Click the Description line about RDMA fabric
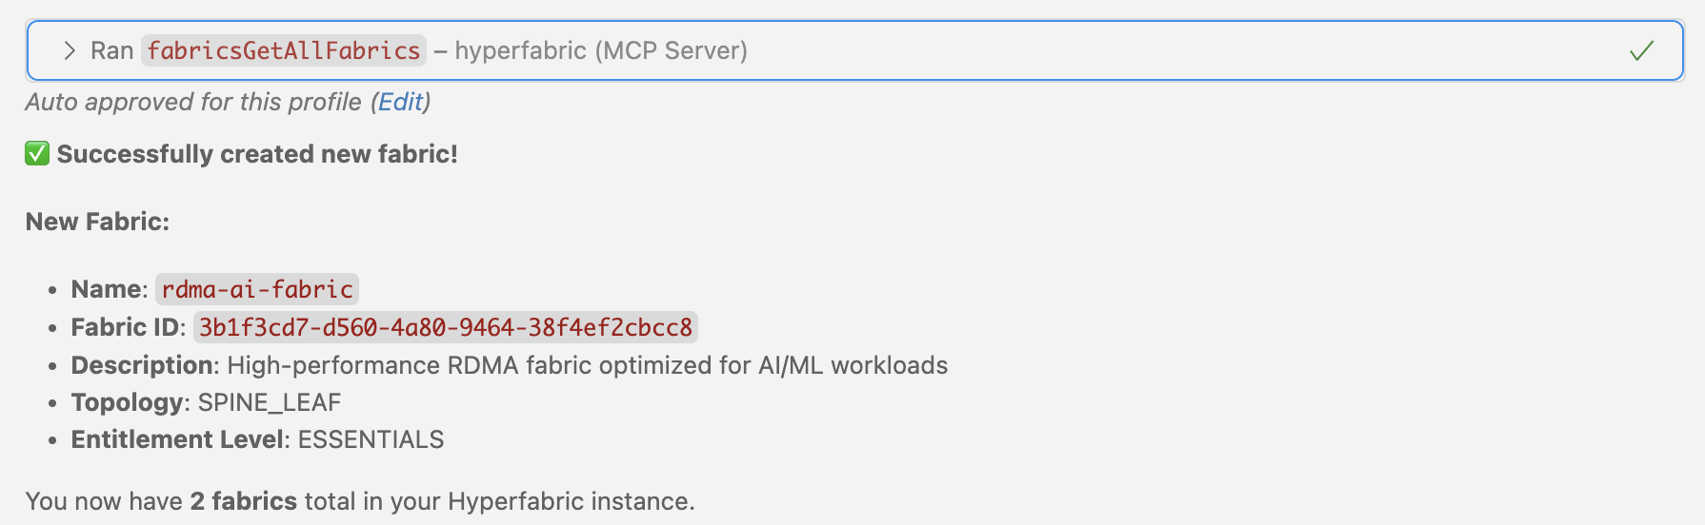 (x=587, y=365)
